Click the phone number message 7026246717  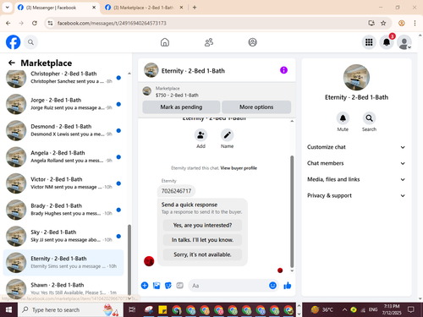point(176,191)
